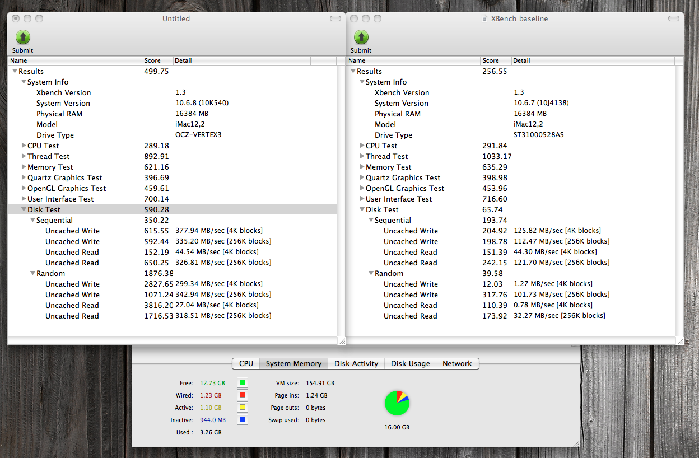The width and height of the screenshot is (699, 458).
Task: Switch to the CPU tab
Action: 246,363
